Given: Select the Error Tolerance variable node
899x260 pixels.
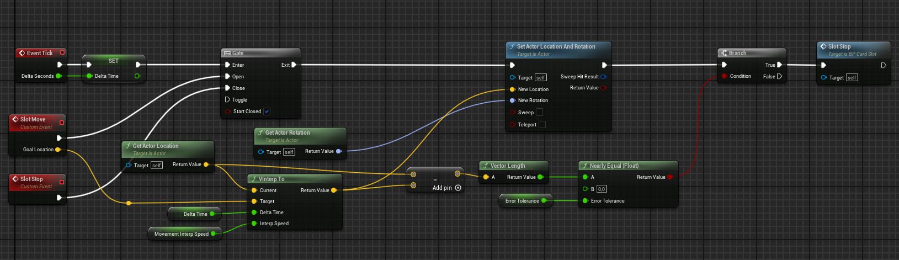Looking at the screenshot, I should coord(522,201).
